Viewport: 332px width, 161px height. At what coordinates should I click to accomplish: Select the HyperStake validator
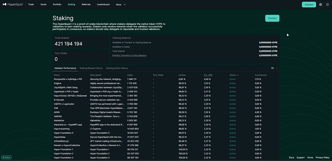pos(60,137)
